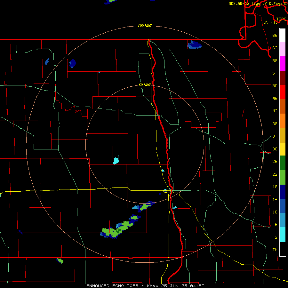Image resolution: width=288 pixels, height=288 pixels.
Task: Click the black TH swatch in legend
Action: pos(283,249)
